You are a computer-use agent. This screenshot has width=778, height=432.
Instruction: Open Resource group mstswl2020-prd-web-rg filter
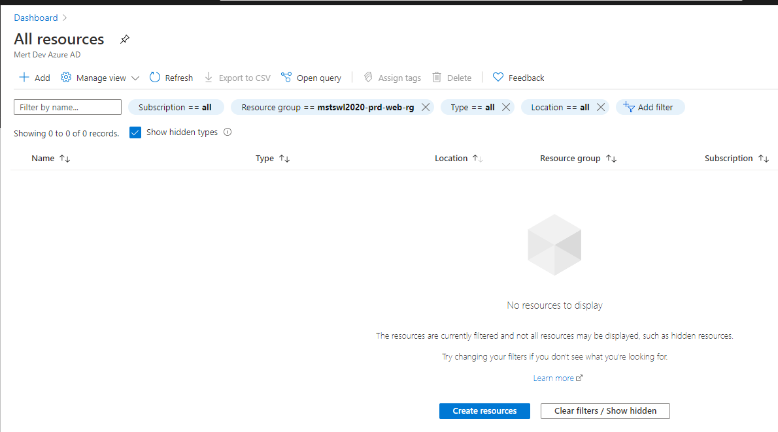[x=328, y=107]
